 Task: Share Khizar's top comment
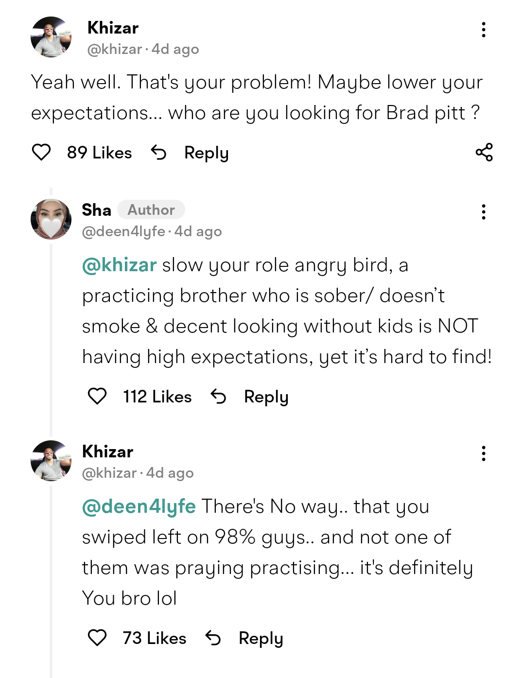pos(484,152)
